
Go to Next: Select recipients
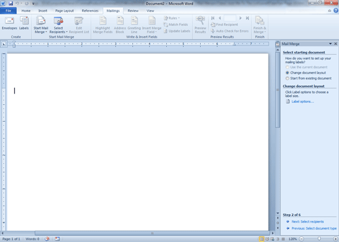[x=308, y=222]
